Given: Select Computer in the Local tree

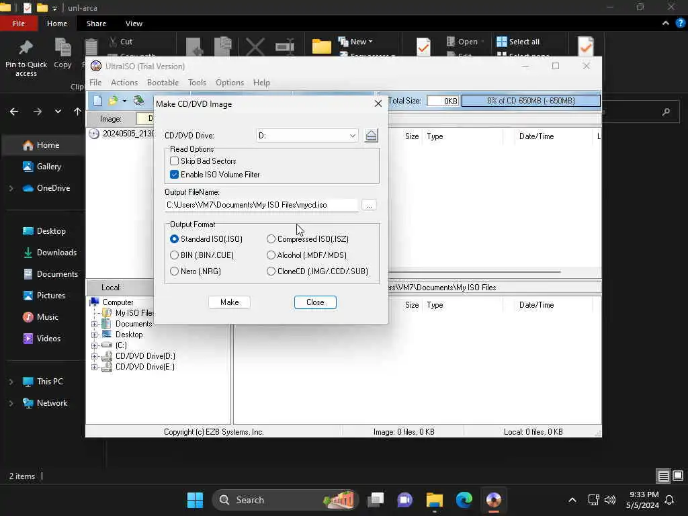Looking at the screenshot, I should point(118,302).
